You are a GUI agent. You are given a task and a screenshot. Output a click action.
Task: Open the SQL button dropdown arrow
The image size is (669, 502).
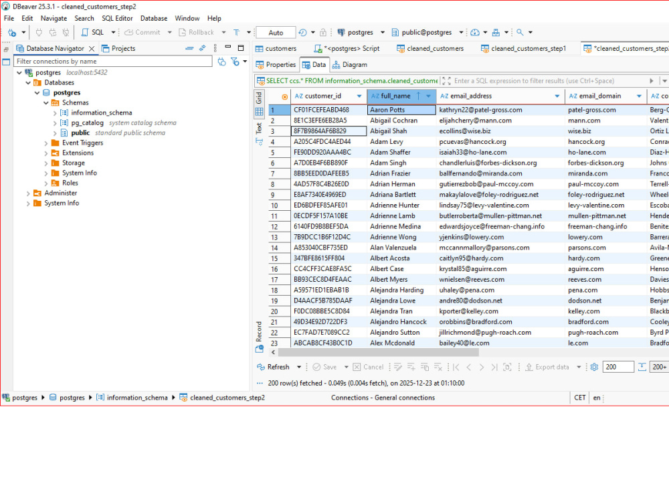pyautogui.click(x=113, y=32)
